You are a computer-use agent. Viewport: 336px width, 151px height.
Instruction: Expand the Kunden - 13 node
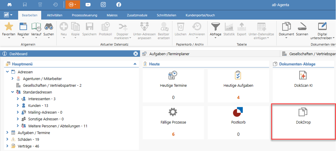18,105
